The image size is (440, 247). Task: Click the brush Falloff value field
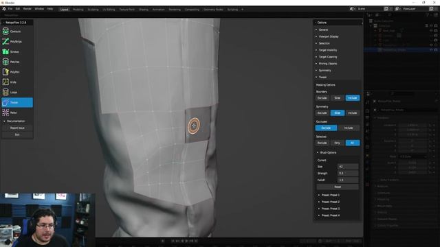click(x=348, y=180)
